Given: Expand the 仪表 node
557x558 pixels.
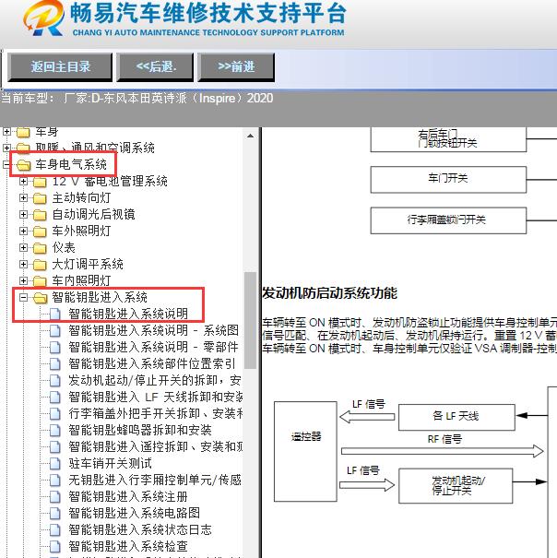Looking at the screenshot, I should (x=23, y=247).
